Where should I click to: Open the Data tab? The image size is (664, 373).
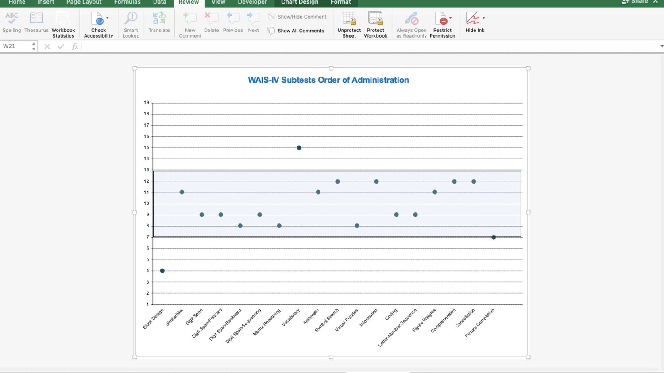[x=159, y=2]
